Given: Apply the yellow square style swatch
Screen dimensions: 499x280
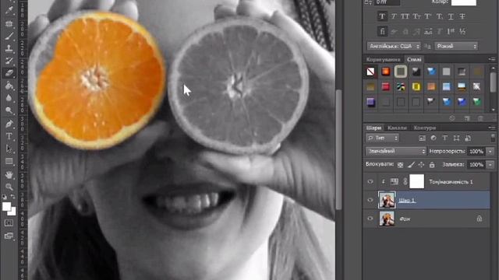Looking at the screenshot, I should tap(416, 86).
